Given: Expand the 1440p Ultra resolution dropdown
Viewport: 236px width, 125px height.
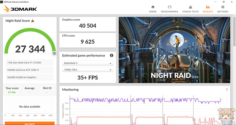Looking at the screenshot, I should 88,70.
